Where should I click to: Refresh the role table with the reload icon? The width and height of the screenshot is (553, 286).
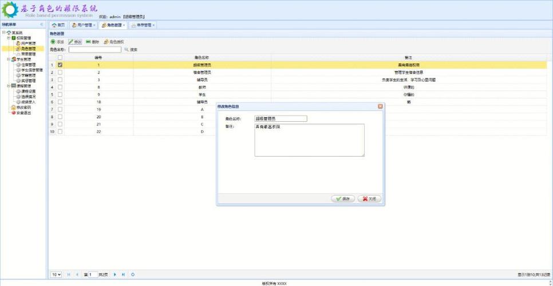133,275
